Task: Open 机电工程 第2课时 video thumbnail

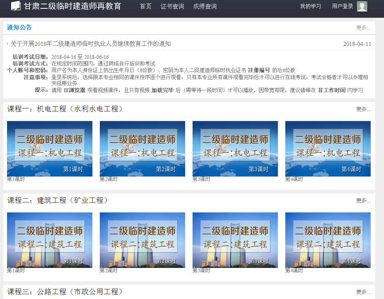Action: pyautogui.click(x=142, y=149)
